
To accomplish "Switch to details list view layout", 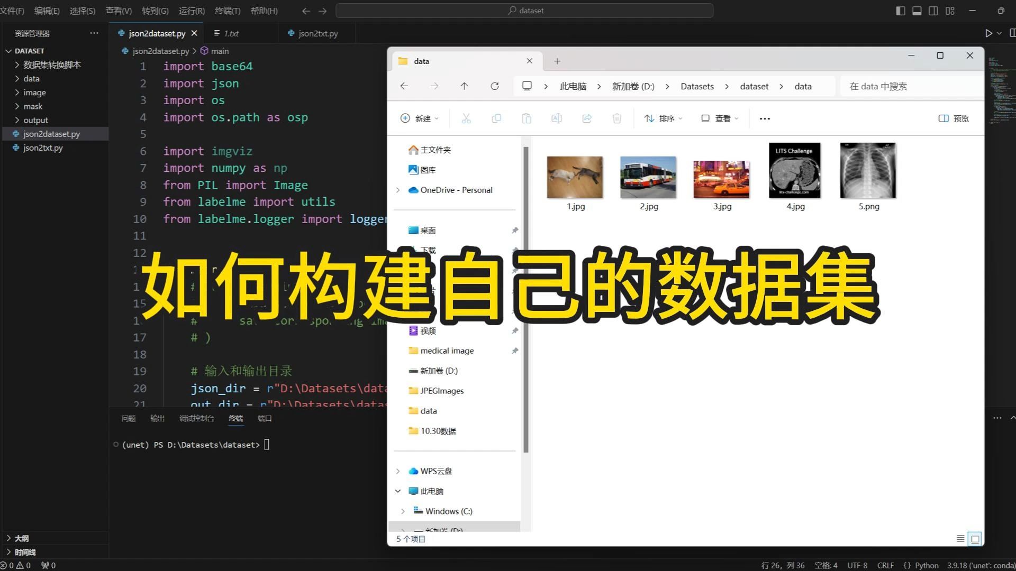I will [x=960, y=539].
